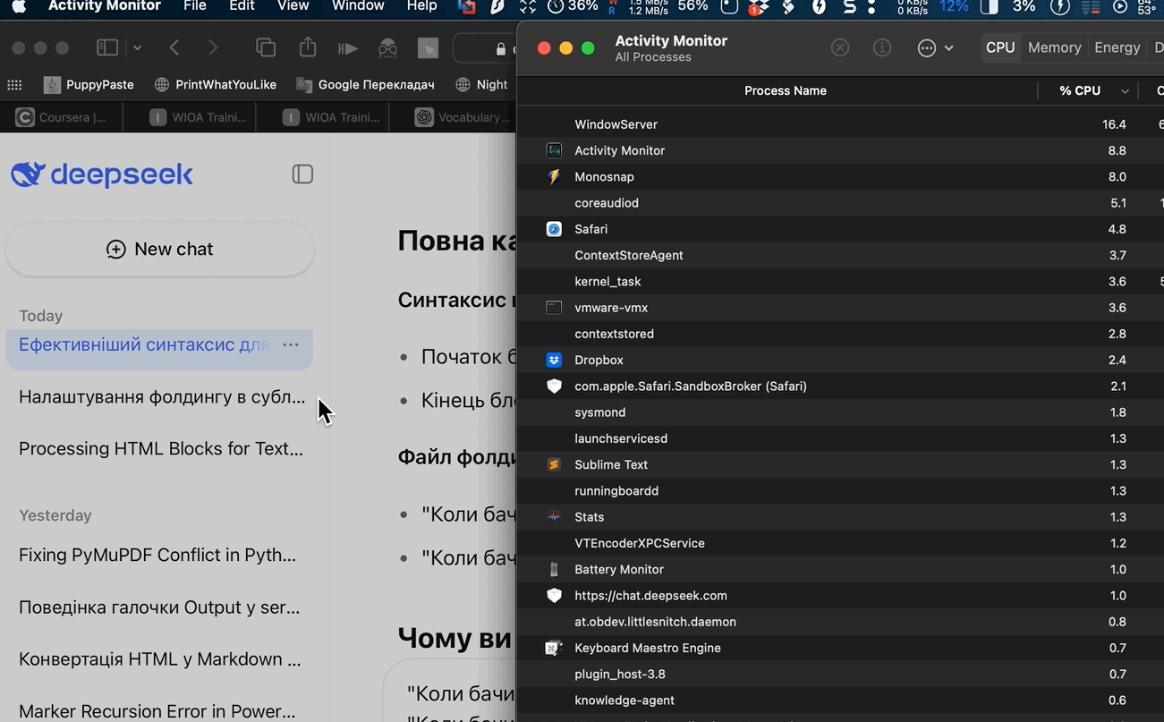Show the bookmarks apps grid icon

pos(14,84)
